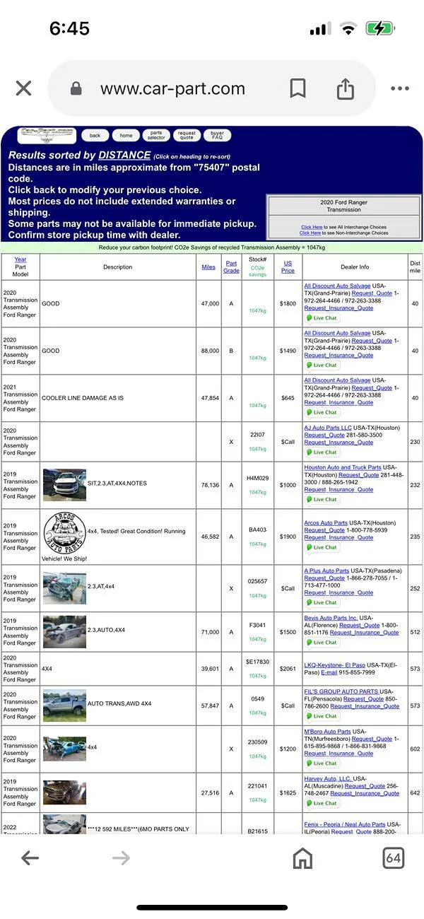Sort by Part Grade column heading
The height and width of the screenshot is (919, 424).
(231, 267)
